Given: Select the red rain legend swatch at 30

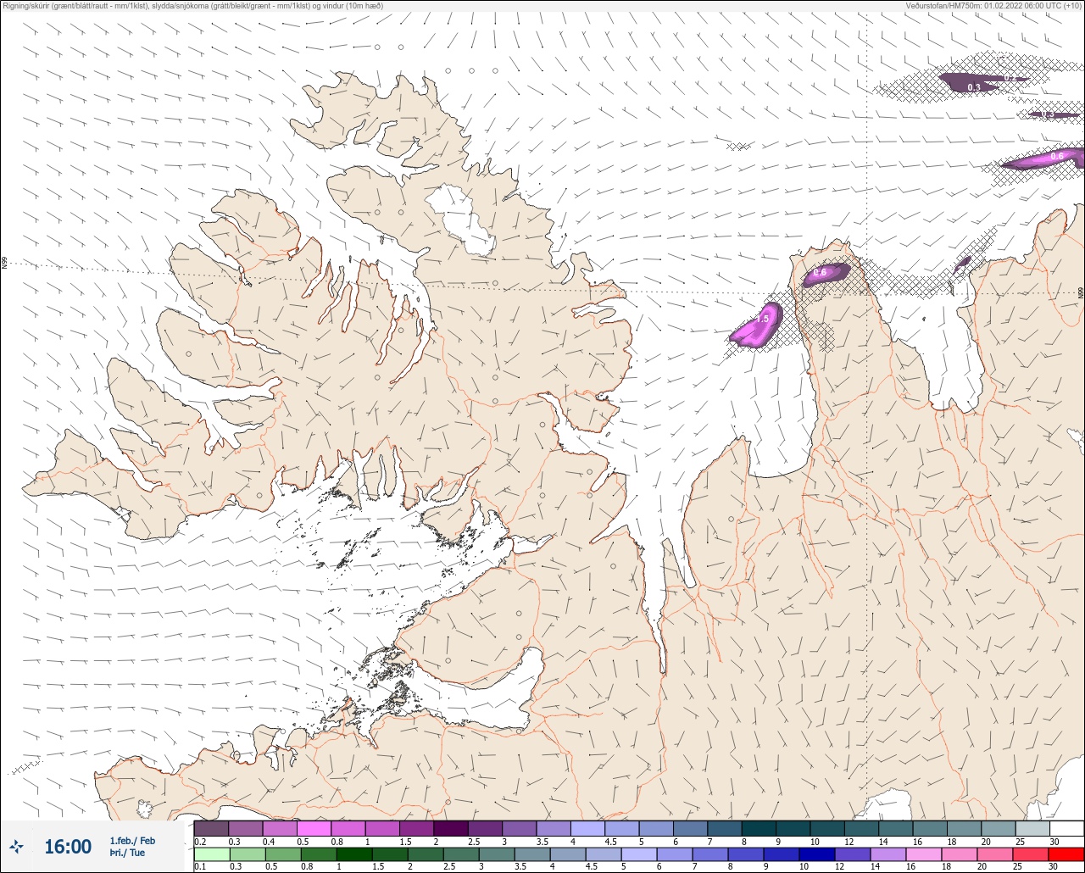Looking at the screenshot, I should pyautogui.click(x=1066, y=854).
